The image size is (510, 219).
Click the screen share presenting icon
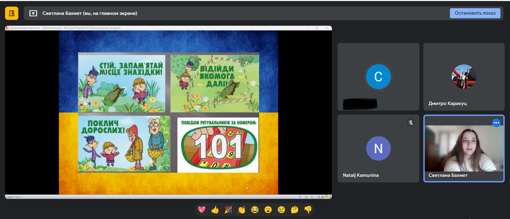tap(33, 13)
